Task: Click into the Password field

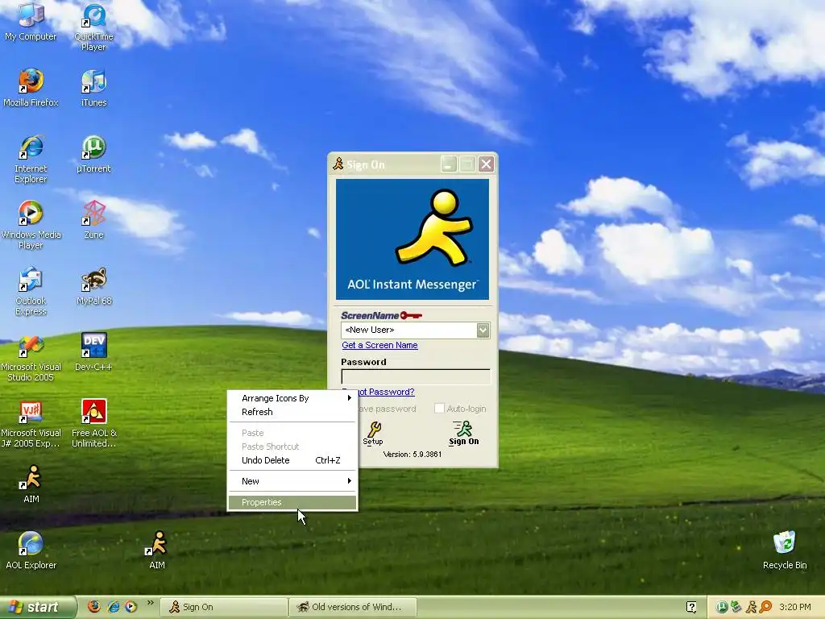Action: click(416, 376)
